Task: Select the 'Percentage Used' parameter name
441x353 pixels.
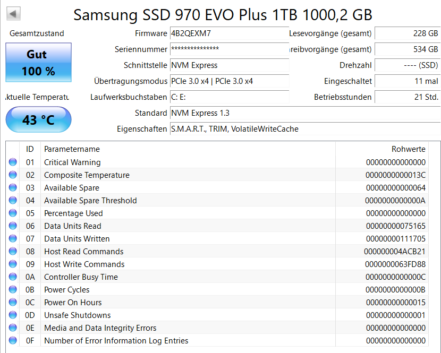Action: 73,213
